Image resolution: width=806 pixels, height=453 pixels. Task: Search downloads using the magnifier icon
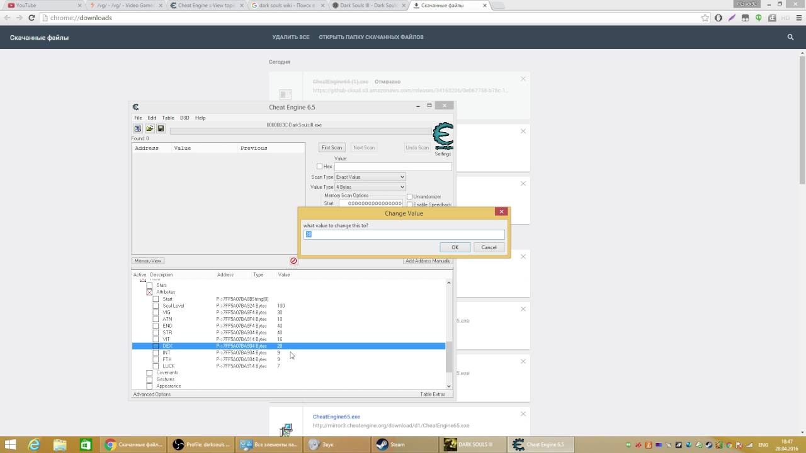(790, 37)
